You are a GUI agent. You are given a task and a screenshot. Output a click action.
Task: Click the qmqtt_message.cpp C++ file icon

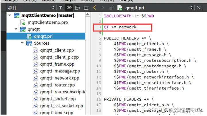click(35, 71)
